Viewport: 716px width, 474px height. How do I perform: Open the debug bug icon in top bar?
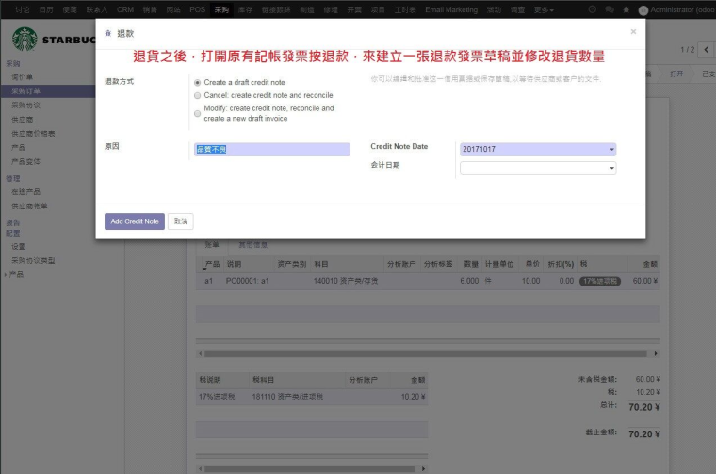pos(626,9)
